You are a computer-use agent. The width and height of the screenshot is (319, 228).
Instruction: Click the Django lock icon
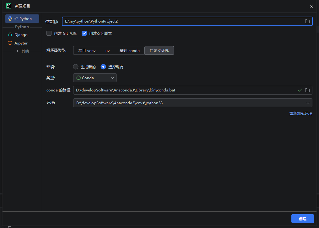point(10,35)
